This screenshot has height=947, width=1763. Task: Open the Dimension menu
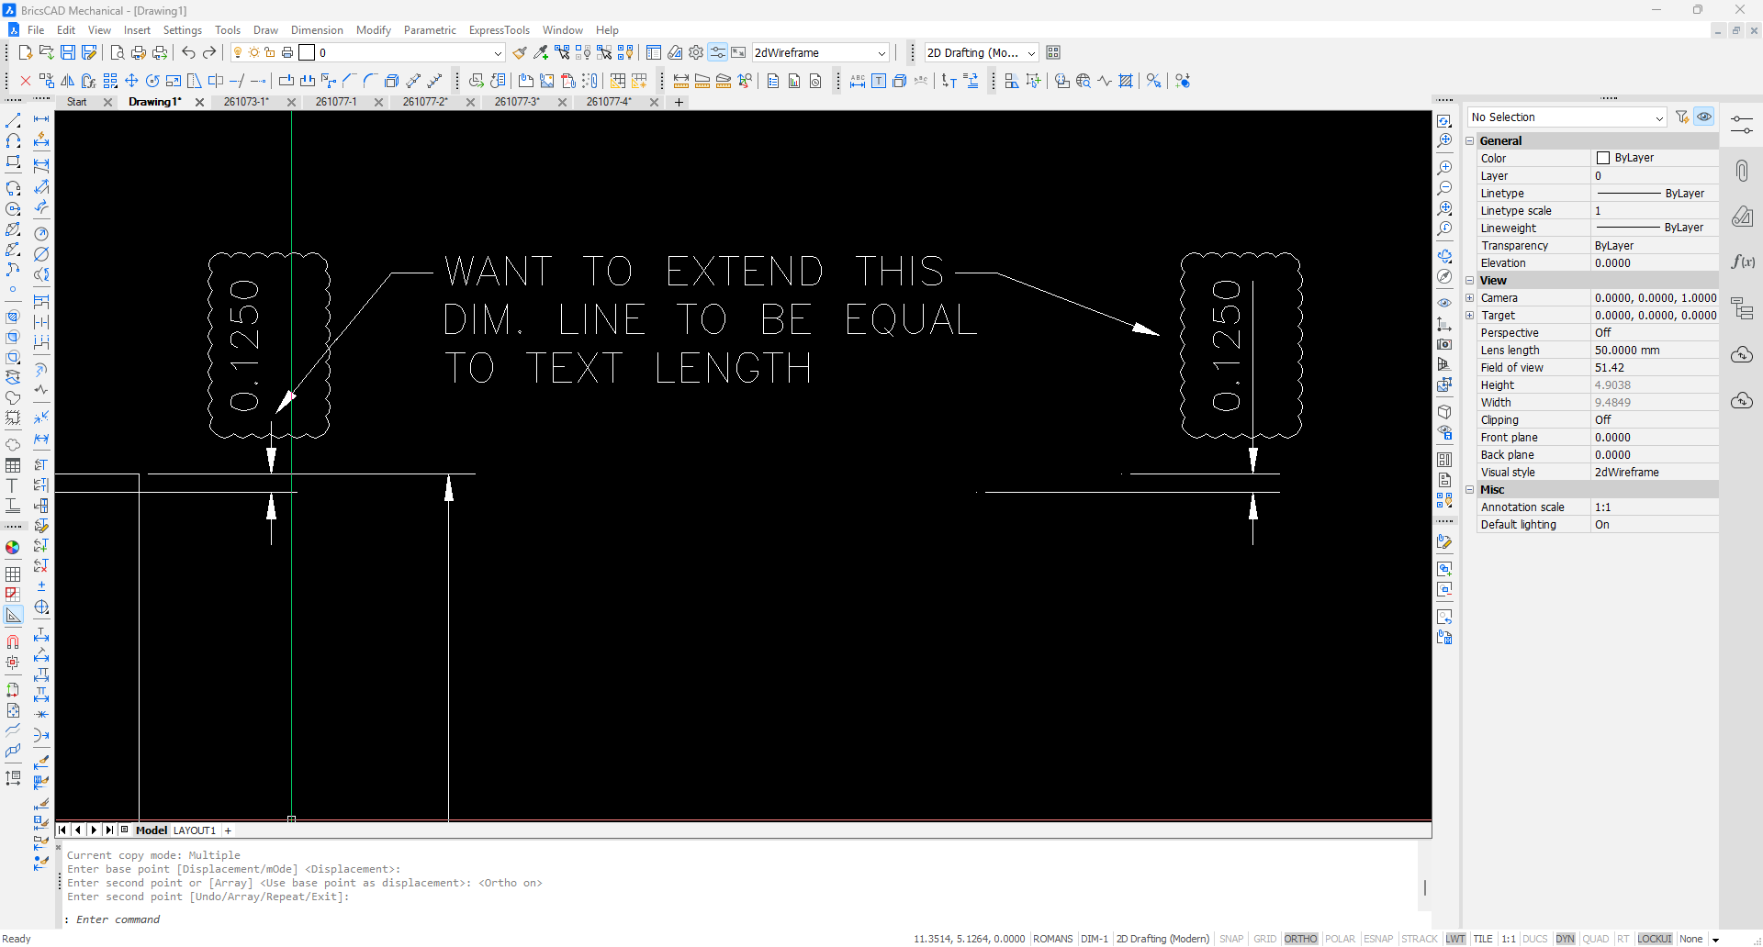[317, 29]
